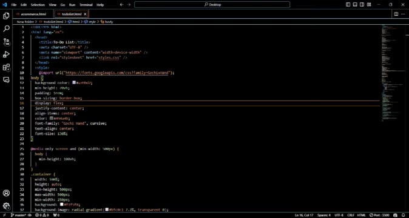The width and height of the screenshot is (409, 218).
Task: Click the '@media only screen' line 25
Action: (75, 149)
